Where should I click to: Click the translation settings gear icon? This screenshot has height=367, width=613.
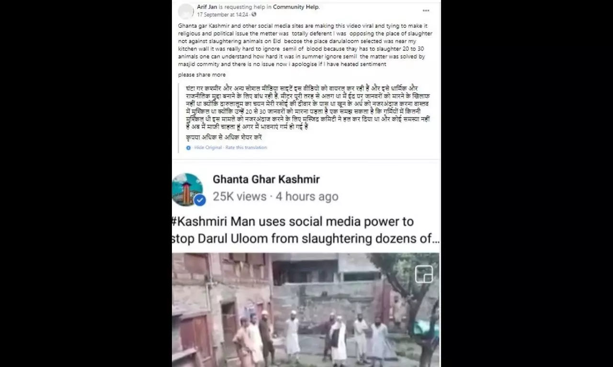pyautogui.click(x=189, y=148)
